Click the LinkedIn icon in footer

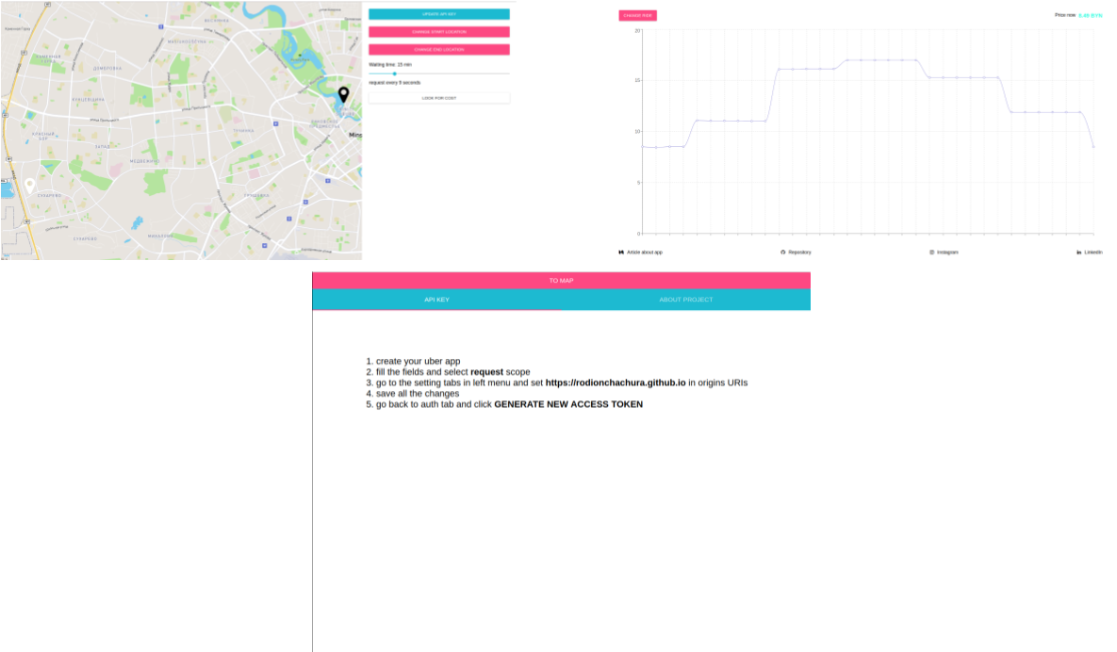click(x=1079, y=252)
